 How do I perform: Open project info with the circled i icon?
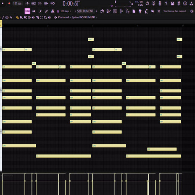185,3
